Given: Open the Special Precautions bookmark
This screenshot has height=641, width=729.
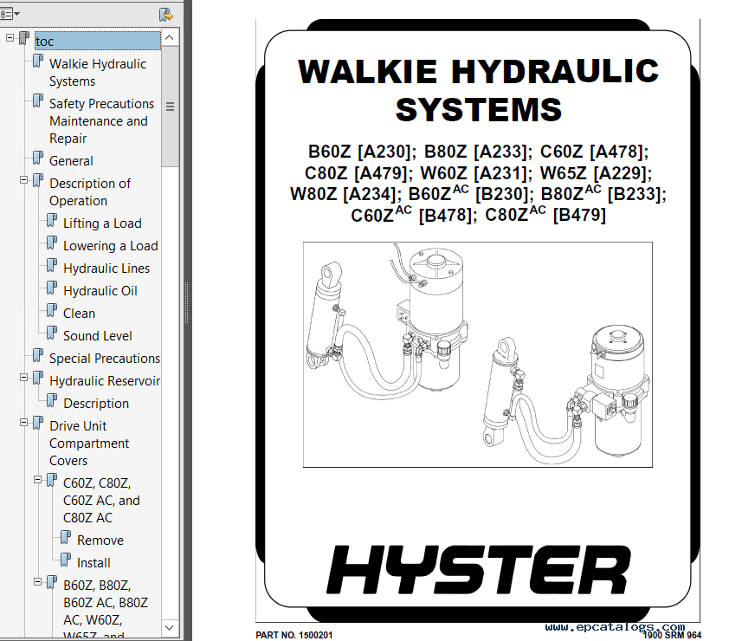Looking at the screenshot, I should point(105,358).
